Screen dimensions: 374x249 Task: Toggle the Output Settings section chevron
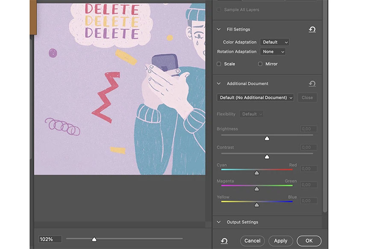point(219,222)
